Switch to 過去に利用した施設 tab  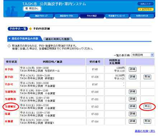pyautogui.click(x=57, y=39)
